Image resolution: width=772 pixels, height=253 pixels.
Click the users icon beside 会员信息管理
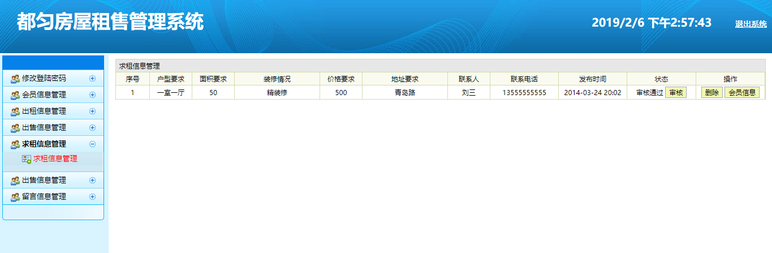[15, 95]
